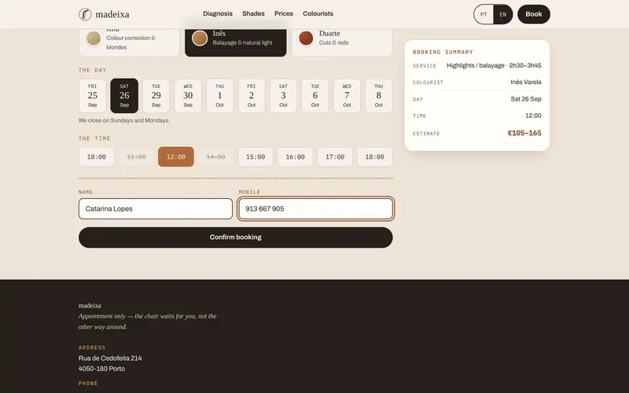Screen dimensions: 629x393
Task: Click Rita's blonde colour swatch
Action: tap(94, 39)
